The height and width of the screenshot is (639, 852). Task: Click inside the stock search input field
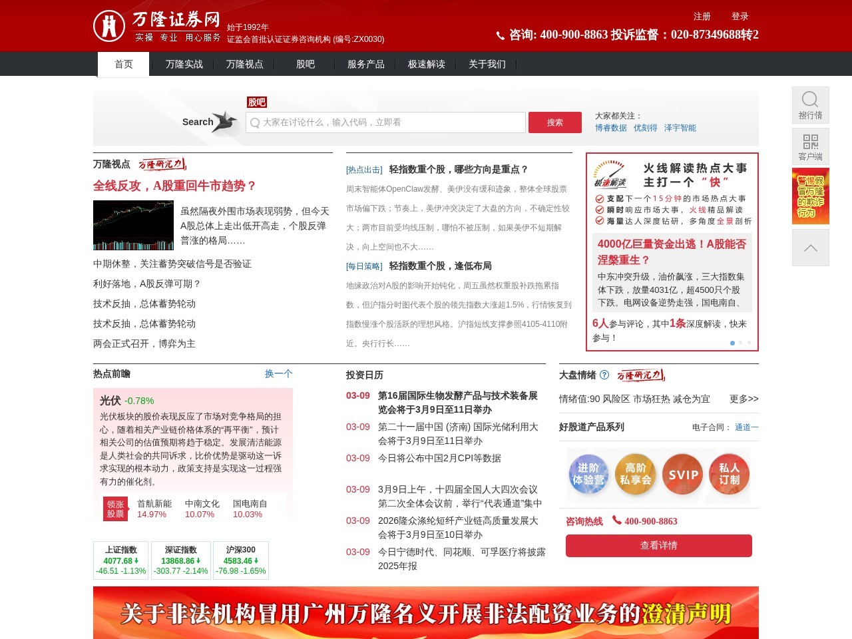point(385,122)
